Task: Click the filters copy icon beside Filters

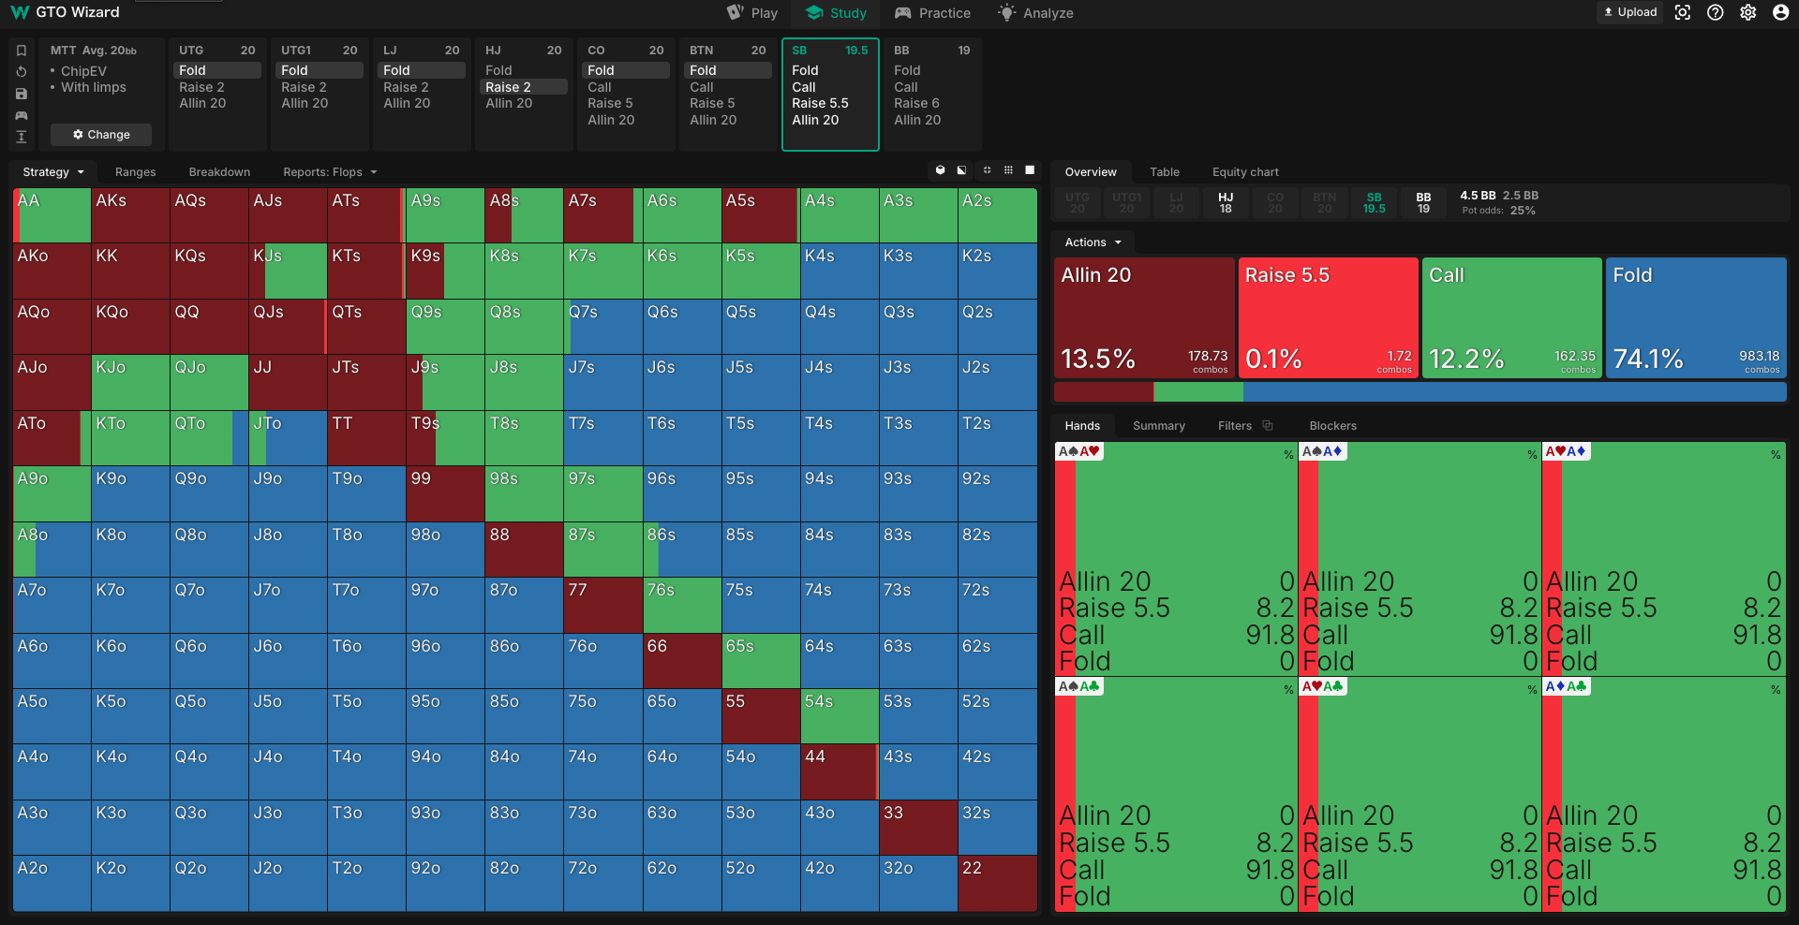Action: (1268, 425)
